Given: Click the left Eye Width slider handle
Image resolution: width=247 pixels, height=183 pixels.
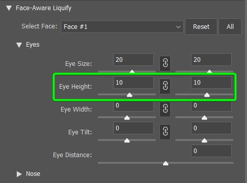Looking at the screenshot, I should click(127, 118).
